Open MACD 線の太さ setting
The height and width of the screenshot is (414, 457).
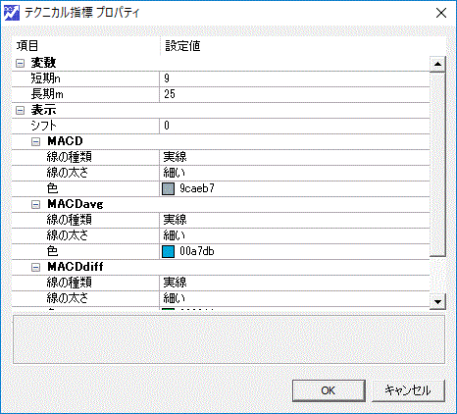point(294,173)
